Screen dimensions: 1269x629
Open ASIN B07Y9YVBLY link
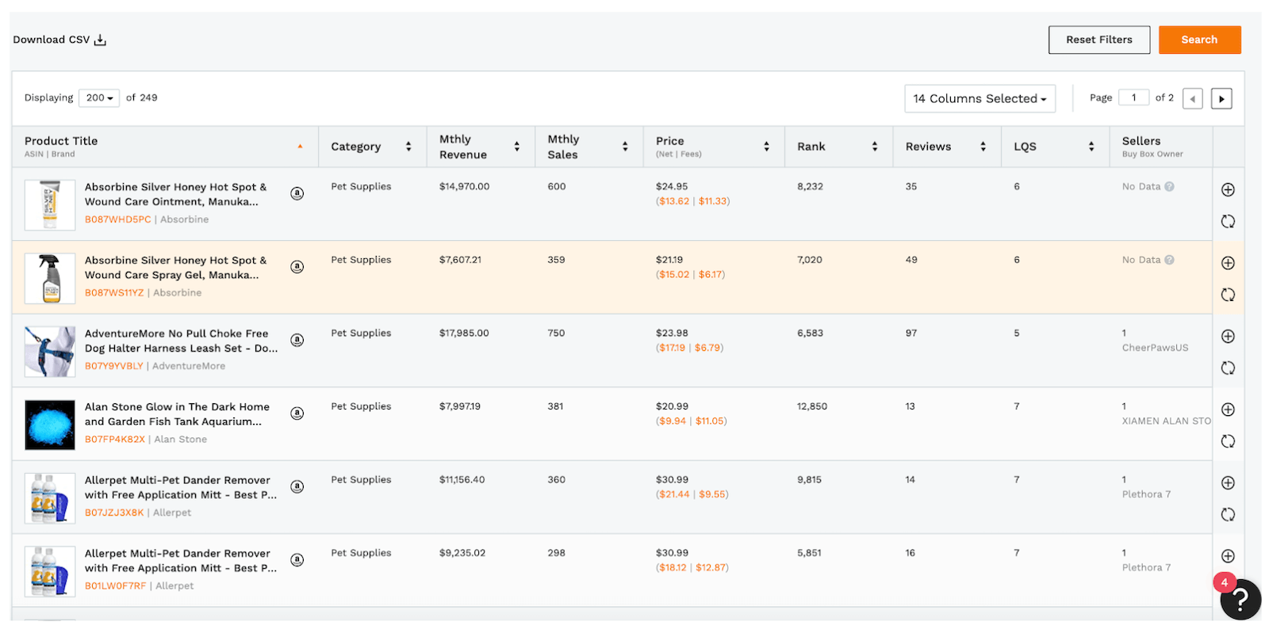pyautogui.click(x=114, y=366)
